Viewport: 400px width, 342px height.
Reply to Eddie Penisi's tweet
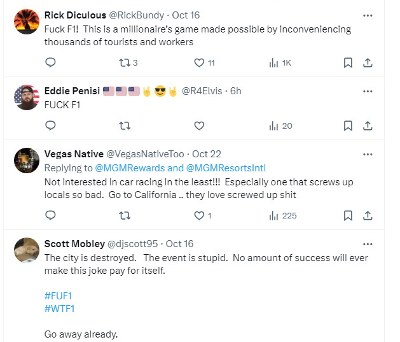[51, 125]
